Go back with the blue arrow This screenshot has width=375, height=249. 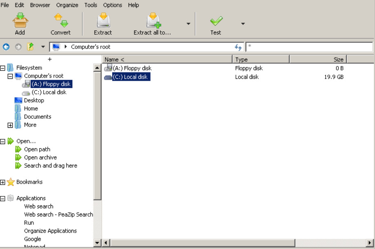point(6,47)
